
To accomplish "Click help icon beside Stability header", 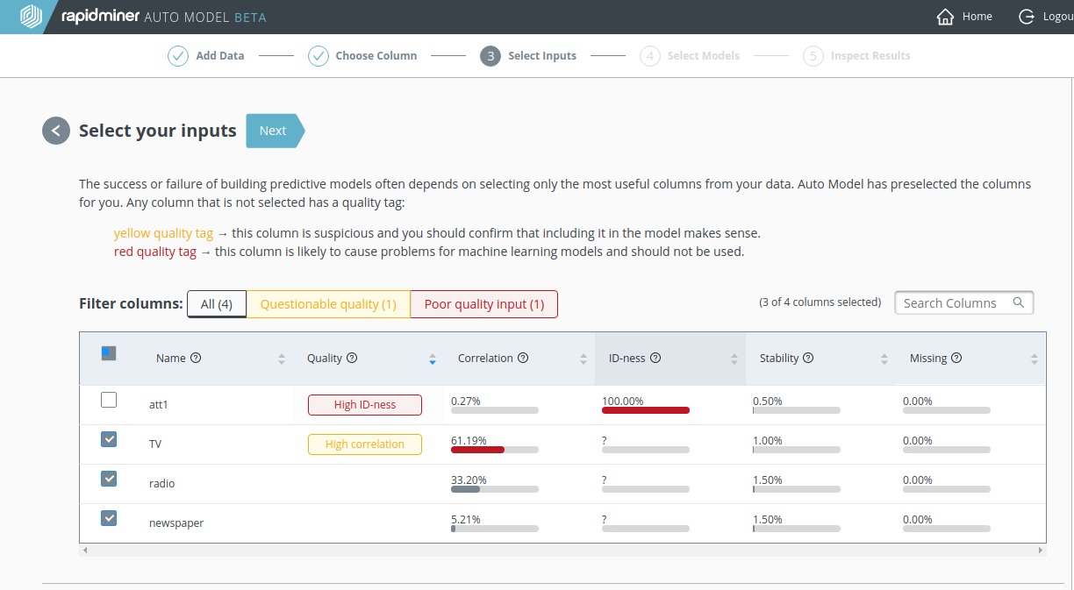I will [808, 358].
